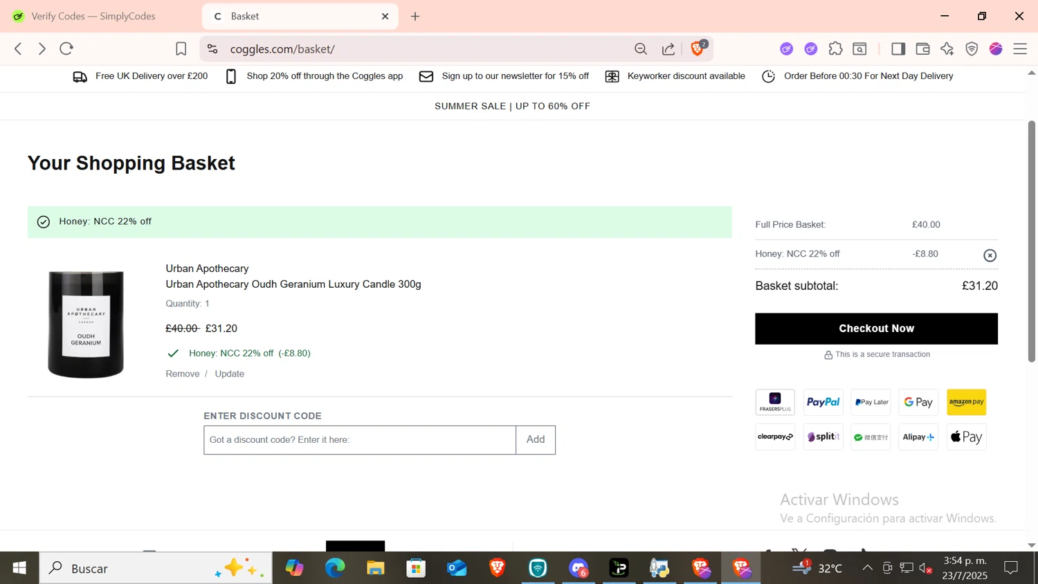Close the Basket tab

click(x=385, y=16)
